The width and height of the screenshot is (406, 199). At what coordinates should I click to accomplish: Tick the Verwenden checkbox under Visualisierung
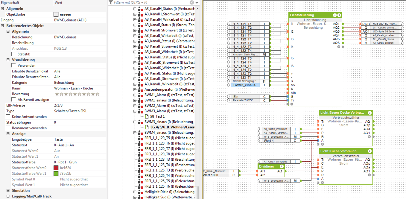pos(14,66)
